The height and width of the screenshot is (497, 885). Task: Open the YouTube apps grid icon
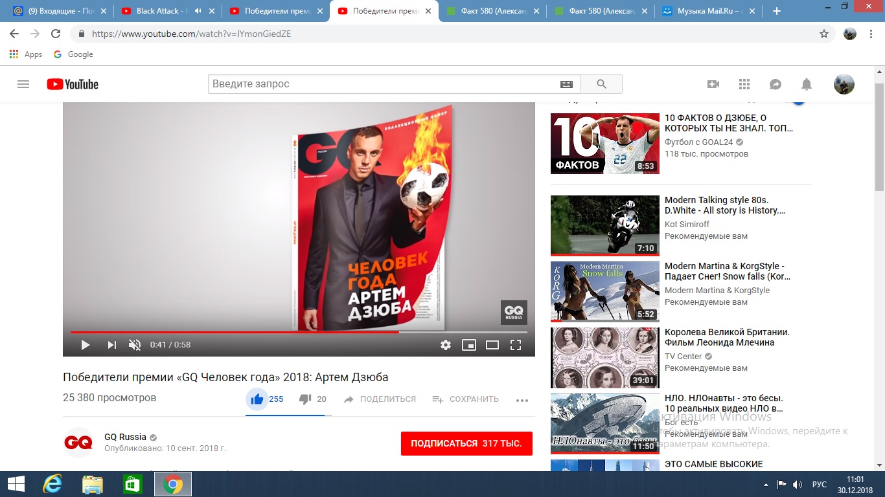point(744,84)
